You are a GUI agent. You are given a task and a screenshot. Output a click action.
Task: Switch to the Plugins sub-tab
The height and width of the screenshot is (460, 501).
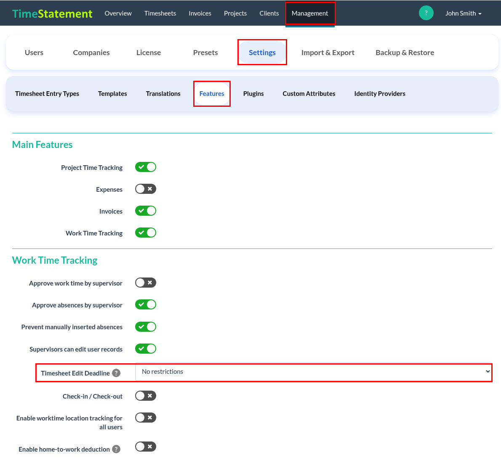(253, 93)
